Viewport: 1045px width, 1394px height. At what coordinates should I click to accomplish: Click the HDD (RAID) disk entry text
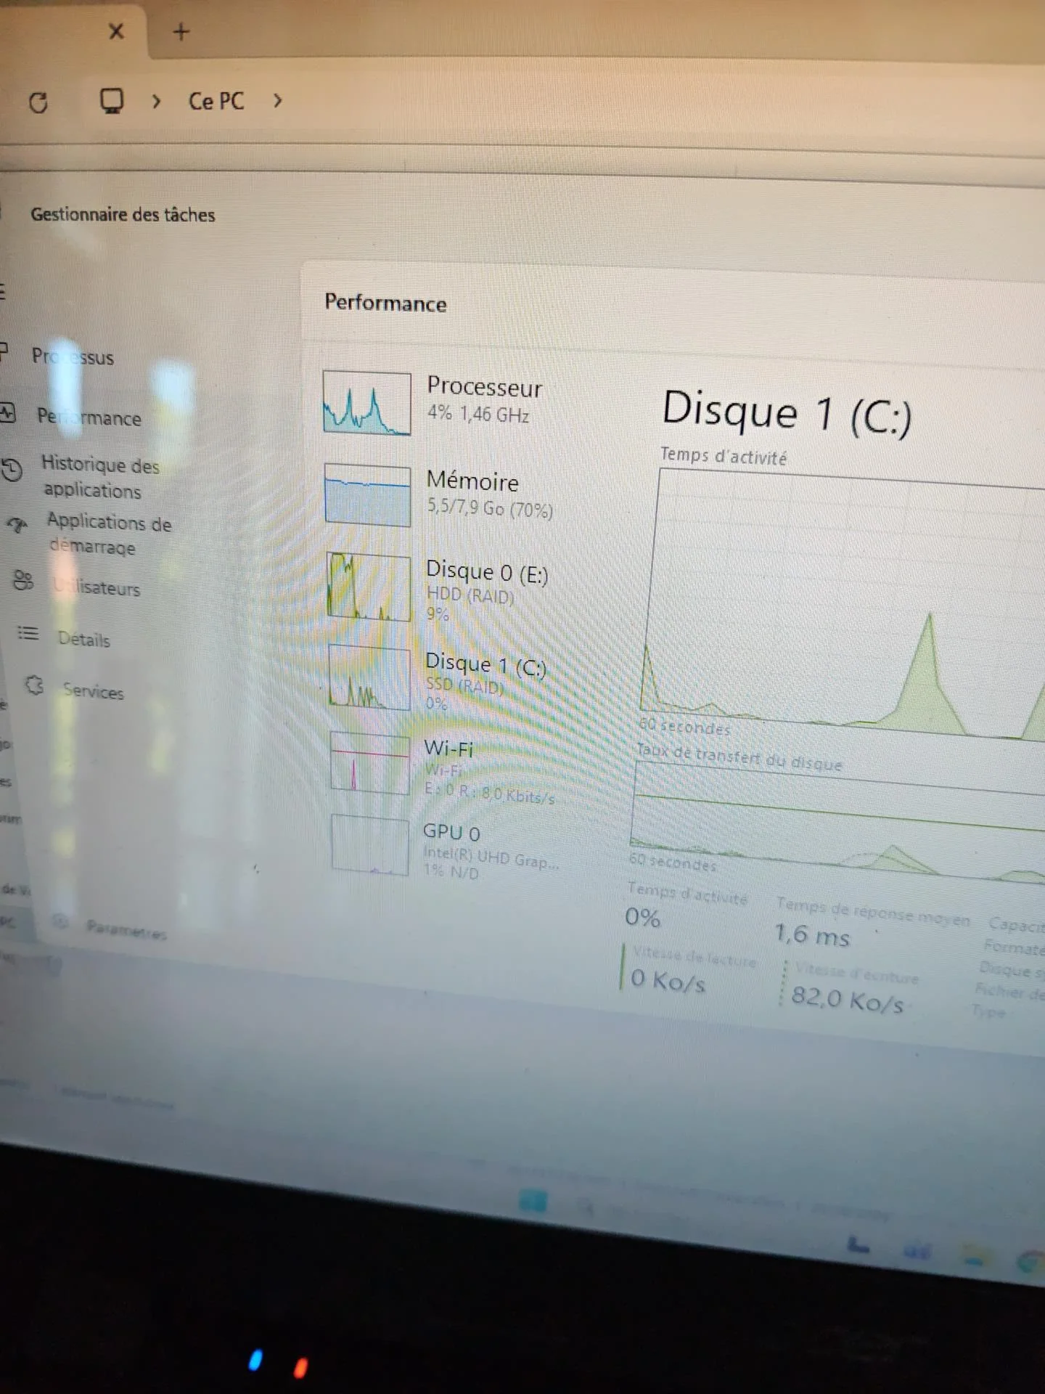point(470,595)
